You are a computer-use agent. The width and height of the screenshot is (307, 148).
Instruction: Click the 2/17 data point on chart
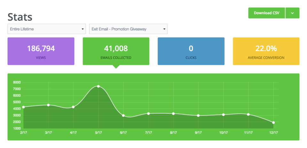[23, 107]
